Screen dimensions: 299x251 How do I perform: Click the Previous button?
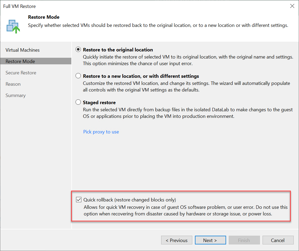(177, 240)
